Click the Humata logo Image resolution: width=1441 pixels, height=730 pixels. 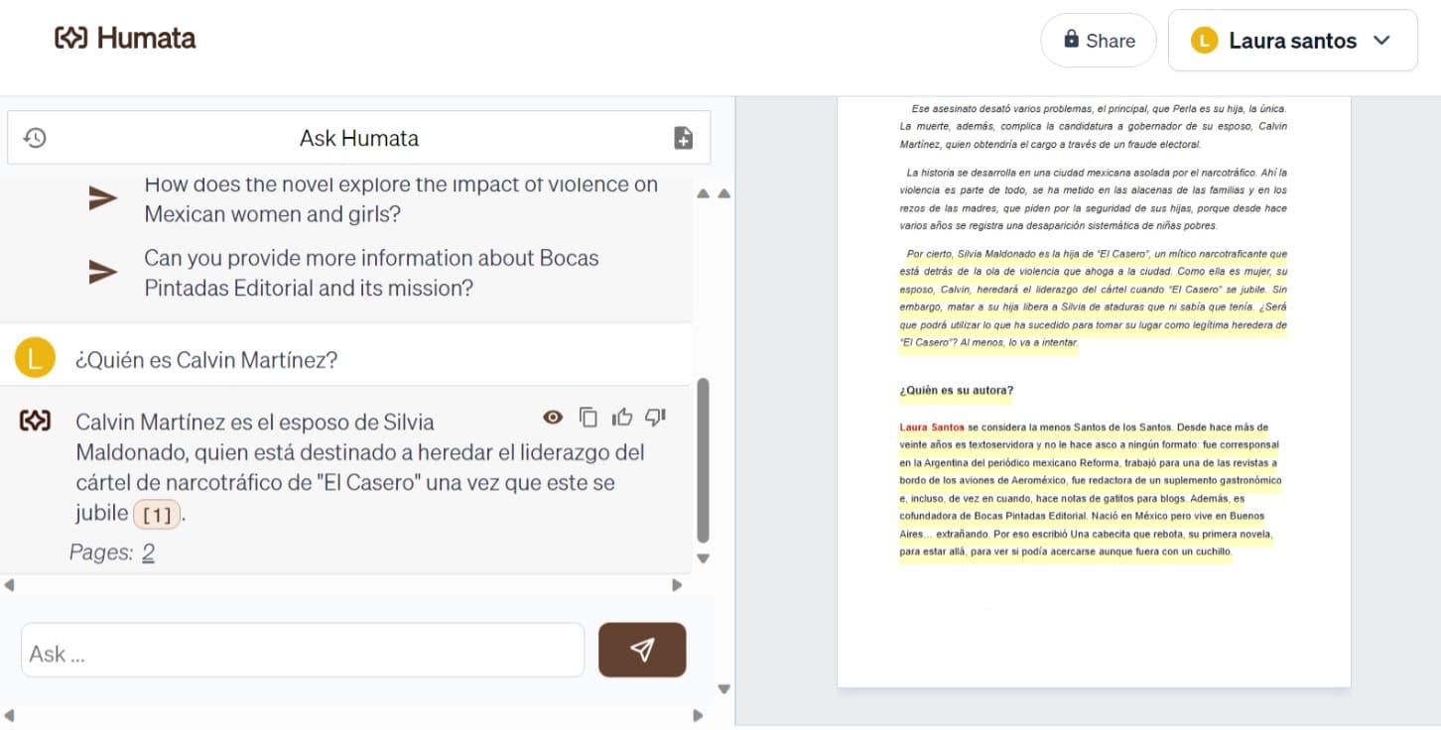pyautogui.click(x=125, y=39)
